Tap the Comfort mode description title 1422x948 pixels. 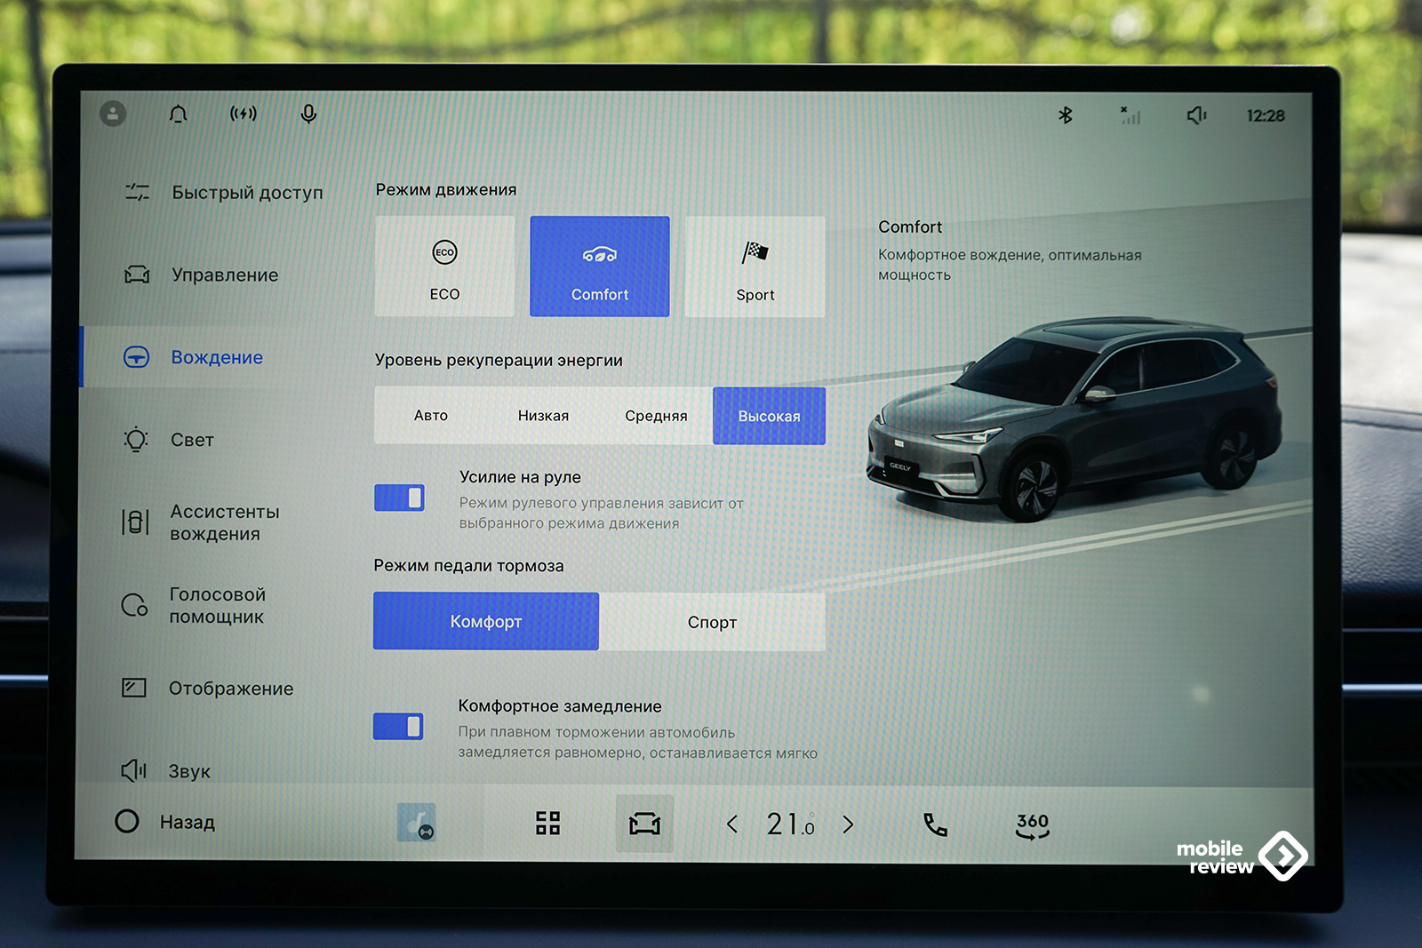point(910,227)
